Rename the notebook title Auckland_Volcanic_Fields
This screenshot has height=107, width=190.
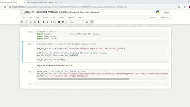[x=51, y=12]
